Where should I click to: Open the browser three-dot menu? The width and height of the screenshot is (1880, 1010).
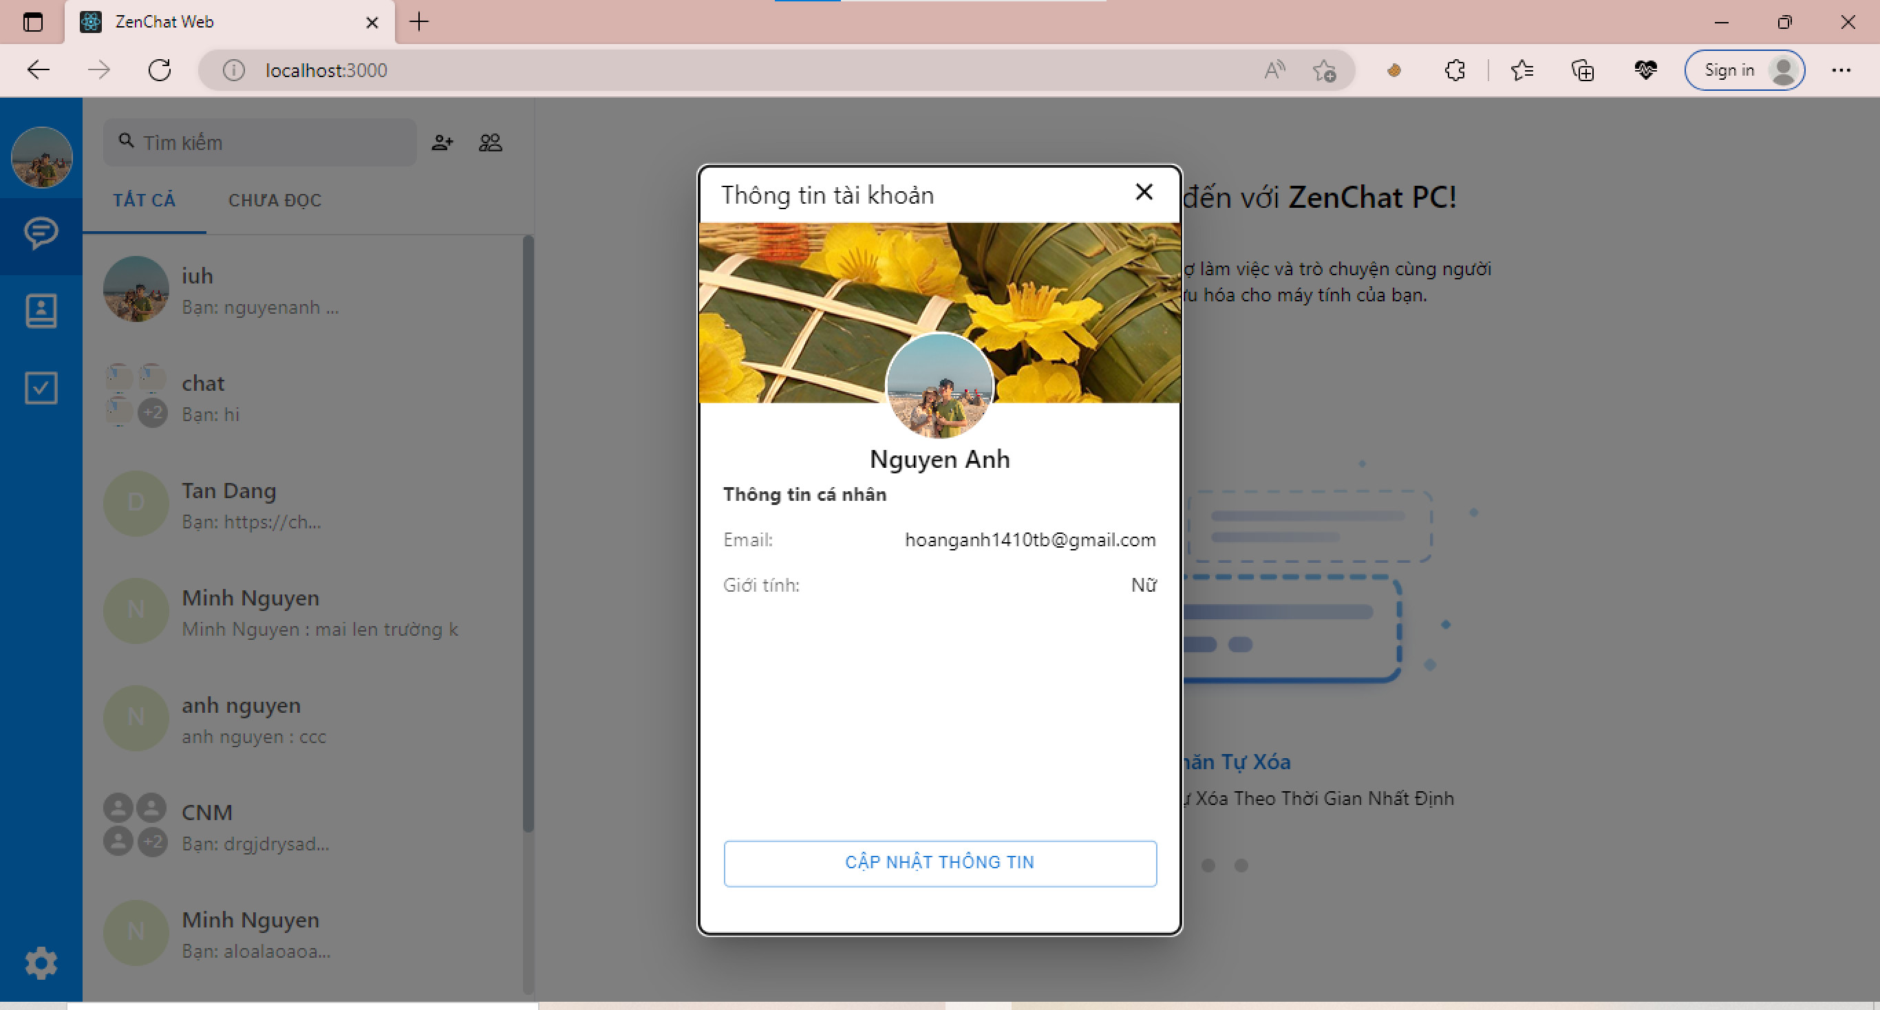(1842, 70)
